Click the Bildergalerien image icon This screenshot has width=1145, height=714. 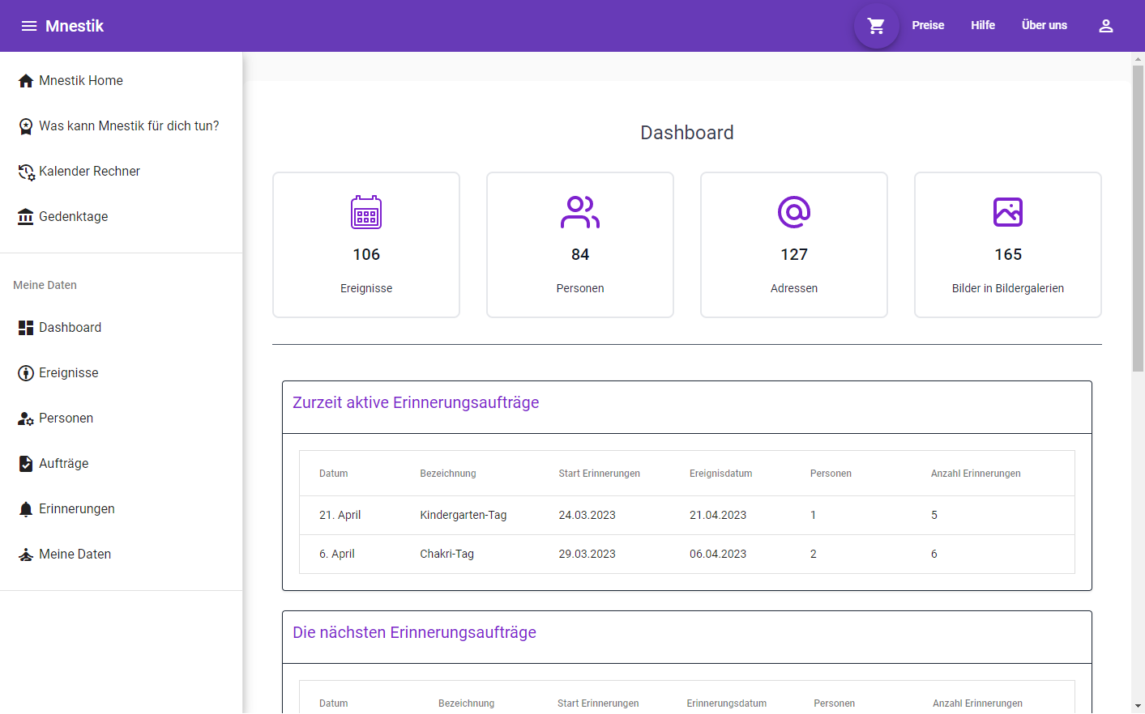[1007, 212]
